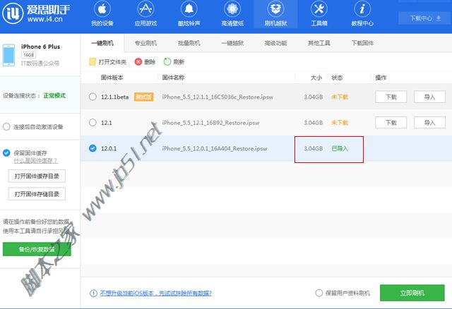Download the 12.1 firmware
This screenshot has width=452, height=309.
[391, 123]
